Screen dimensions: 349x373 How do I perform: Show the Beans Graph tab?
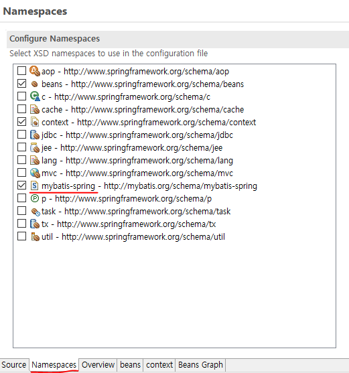tap(200, 365)
